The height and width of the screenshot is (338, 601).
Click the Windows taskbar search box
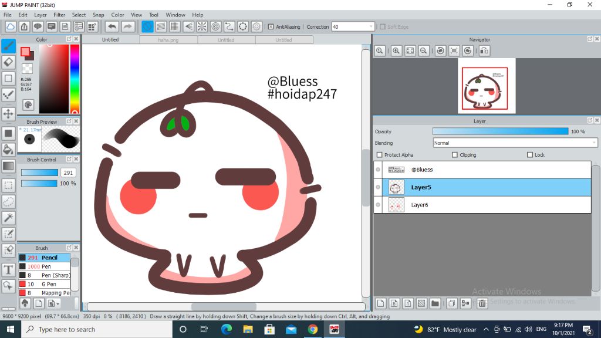(97, 329)
